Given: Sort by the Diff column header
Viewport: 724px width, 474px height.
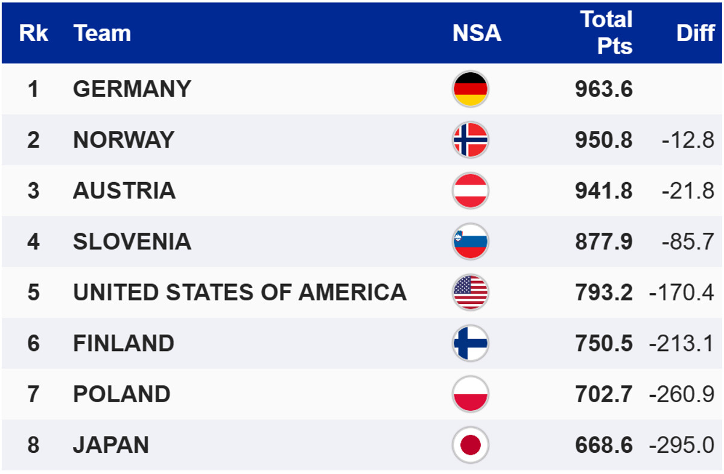Looking at the screenshot, I should (x=695, y=33).
